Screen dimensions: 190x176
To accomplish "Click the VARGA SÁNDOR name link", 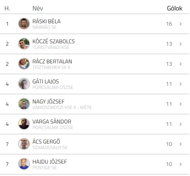I will coord(52,121).
